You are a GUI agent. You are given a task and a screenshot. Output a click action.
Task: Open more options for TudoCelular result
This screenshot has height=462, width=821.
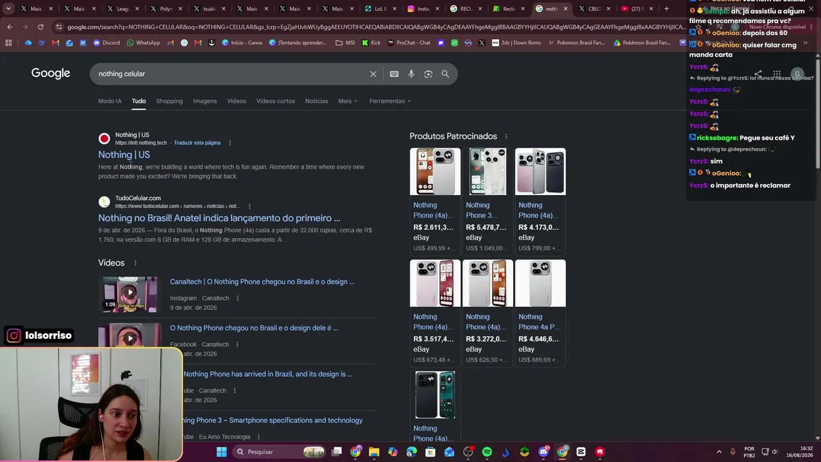[x=250, y=206]
